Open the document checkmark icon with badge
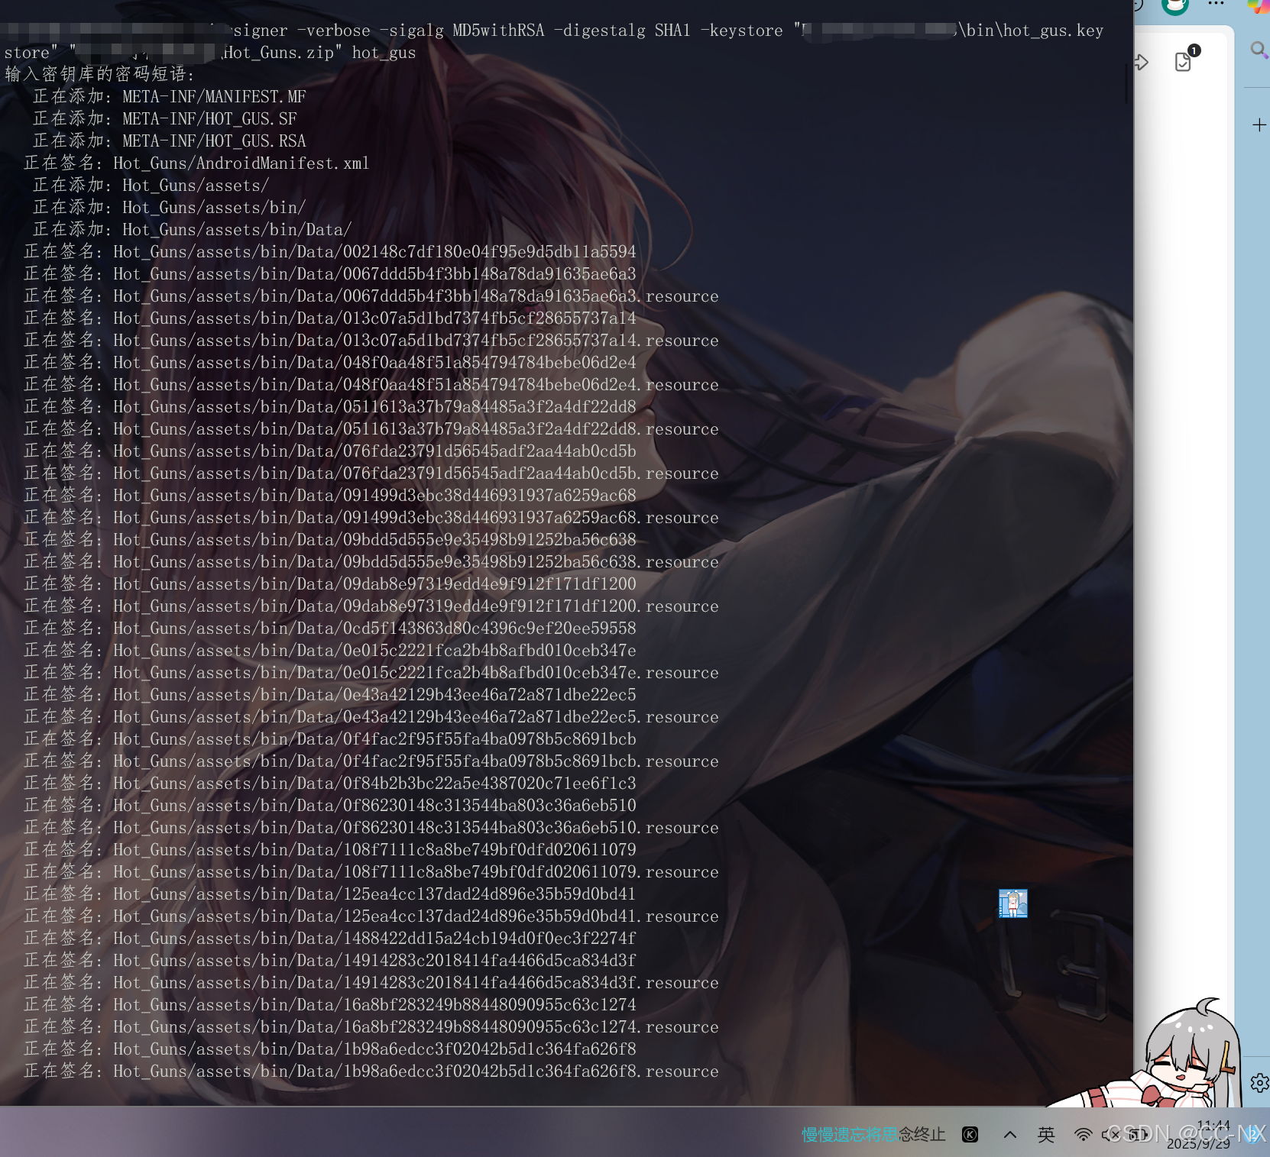Image resolution: width=1270 pixels, height=1157 pixels. [x=1186, y=59]
